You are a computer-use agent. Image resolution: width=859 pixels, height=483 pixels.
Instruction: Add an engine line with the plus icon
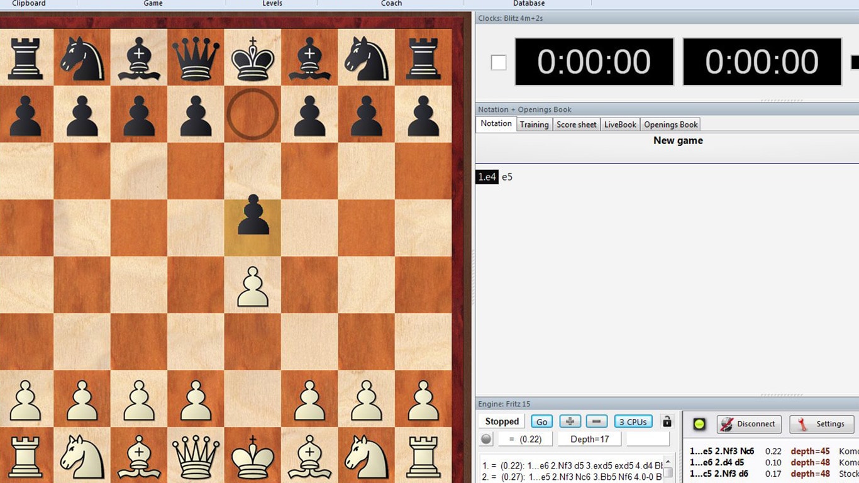[570, 421]
